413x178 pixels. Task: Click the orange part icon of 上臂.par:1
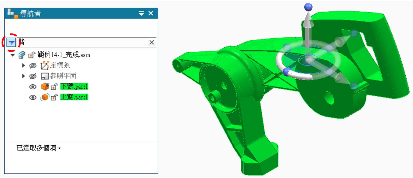coord(45,97)
